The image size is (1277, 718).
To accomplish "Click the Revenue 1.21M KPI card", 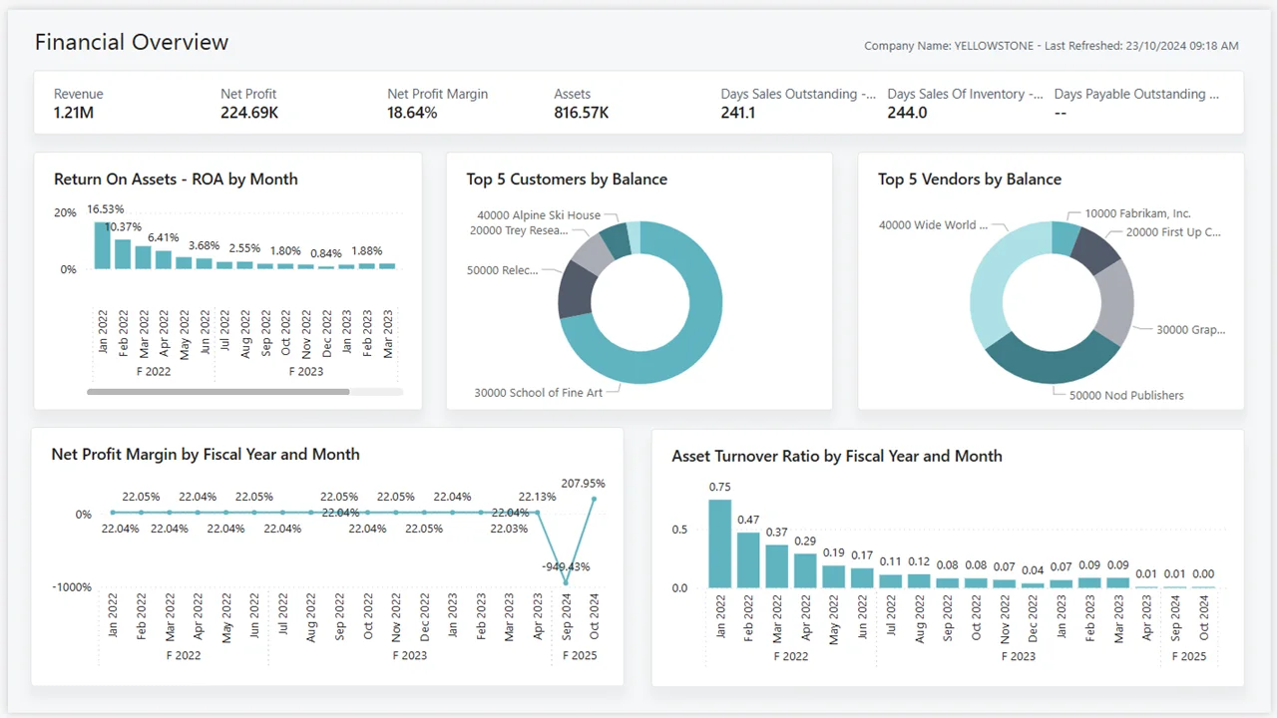I will pyautogui.click(x=79, y=103).
